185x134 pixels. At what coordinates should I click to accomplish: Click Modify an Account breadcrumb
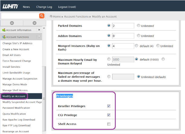[x=104, y=17]
